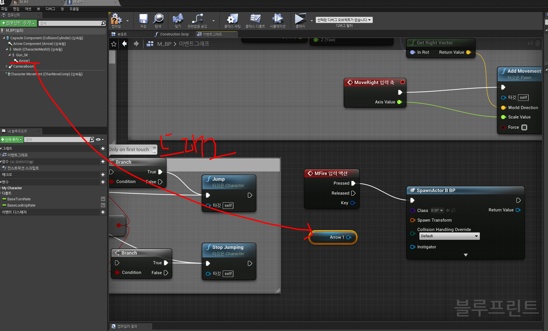Viewport: 548px width, 331px height.
Task: Click search magnifier in My Blueprint panel
Action: [91, 140]
